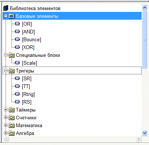Collapse the Специальные блоки node
This screenshot has width=149, height=145.
point(6,55)
